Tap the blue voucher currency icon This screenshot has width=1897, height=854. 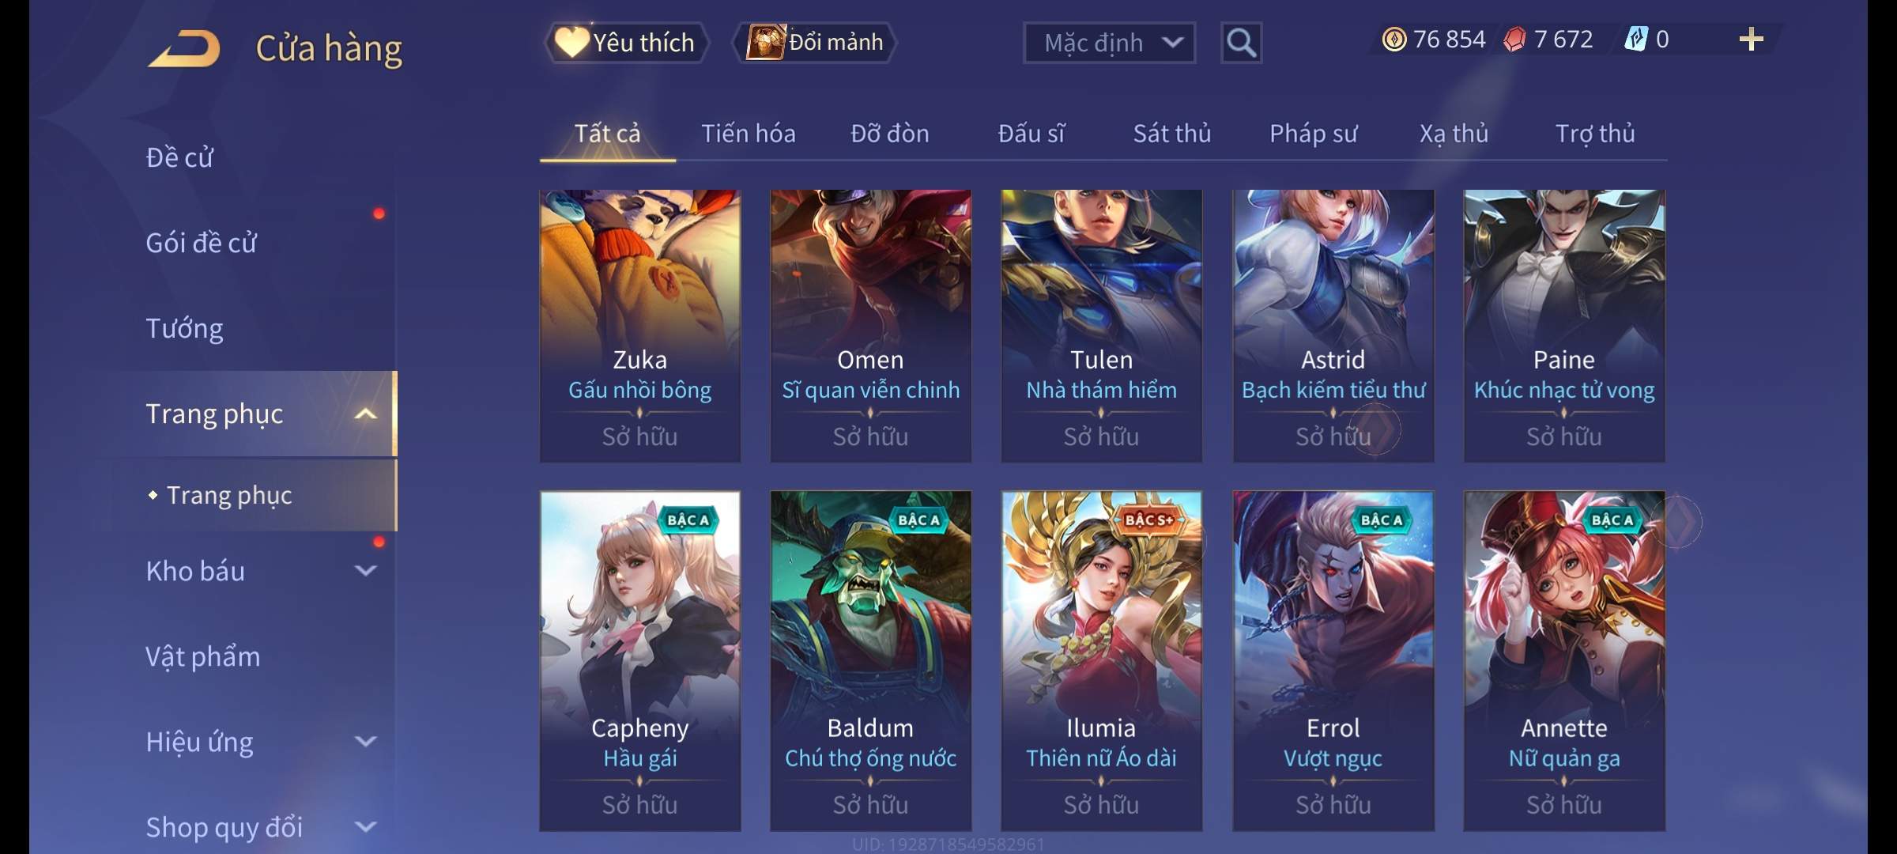1635,40
